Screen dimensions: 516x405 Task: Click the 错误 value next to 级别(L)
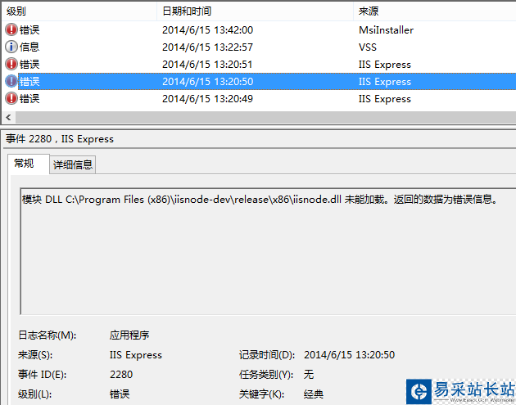pyautogui.click(x=120, y=394)
